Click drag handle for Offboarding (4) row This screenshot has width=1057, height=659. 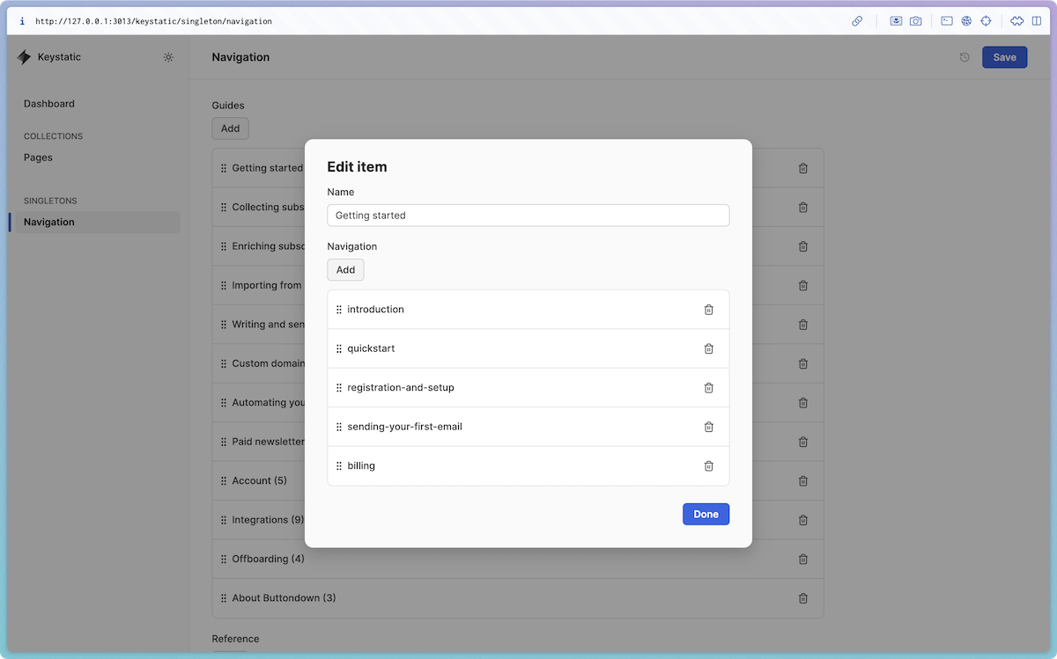[x=224, y=559]
